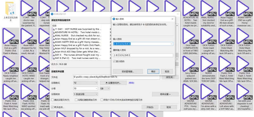Viewport: 254px width, 117px height.
Task: Open 高级设置 » advanced settings
Action: click(x=165, y=94)
